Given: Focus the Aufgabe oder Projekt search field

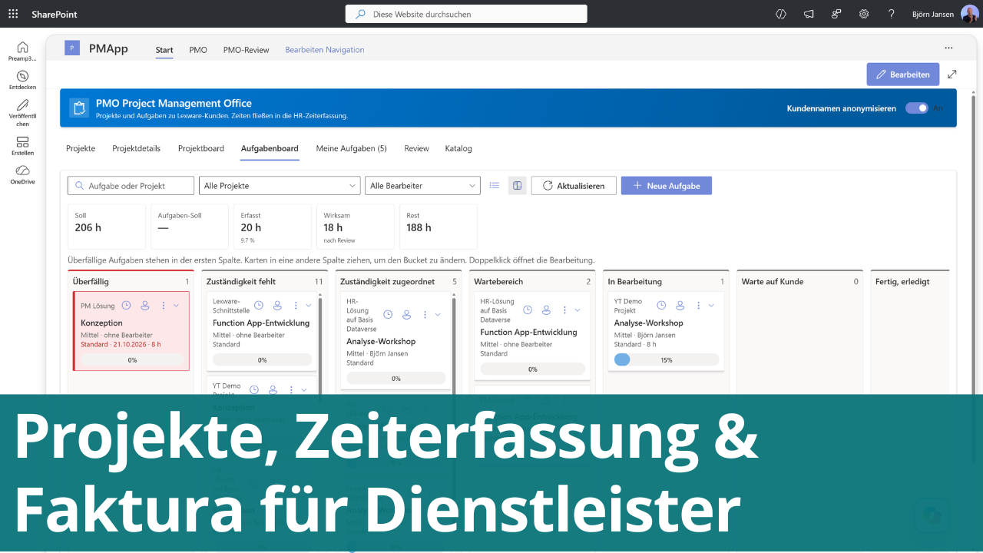Looking at the screenshot, I should [x=131, y=185].
